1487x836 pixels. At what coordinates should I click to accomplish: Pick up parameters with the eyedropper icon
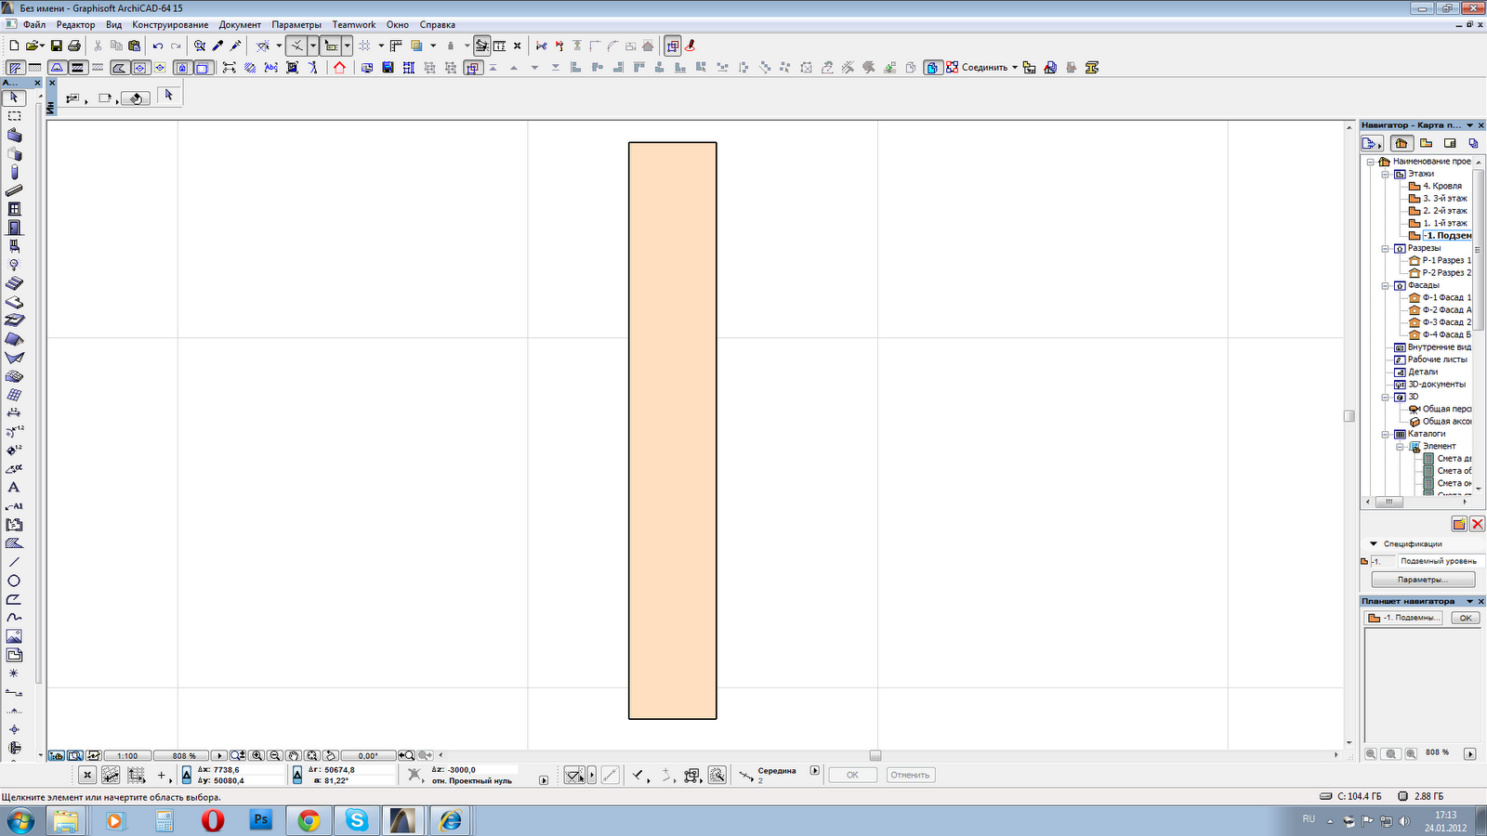[217, 46]
